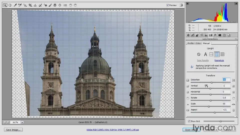Screen dimensions: 240x135
Task: Turn off Upright correction
Action: (x=199, y=54)
